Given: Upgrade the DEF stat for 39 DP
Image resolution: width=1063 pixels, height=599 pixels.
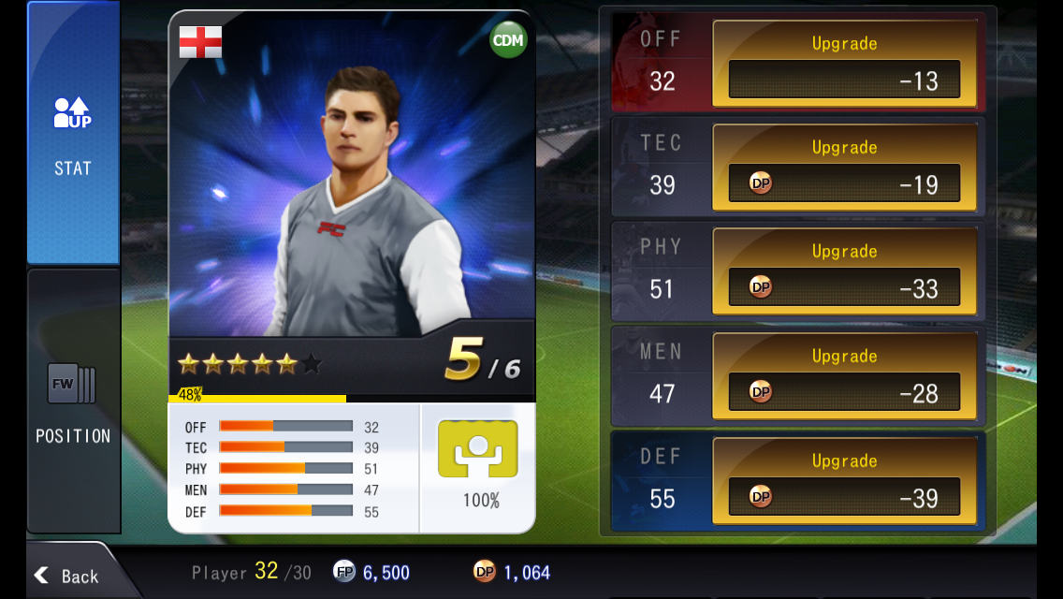Looking at the screenshot, I should tap(844, 480).
